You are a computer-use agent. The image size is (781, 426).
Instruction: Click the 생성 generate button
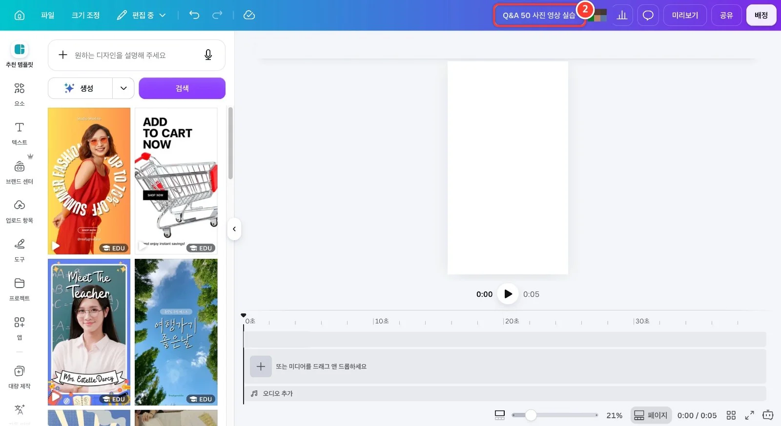[x=81, y=88]
